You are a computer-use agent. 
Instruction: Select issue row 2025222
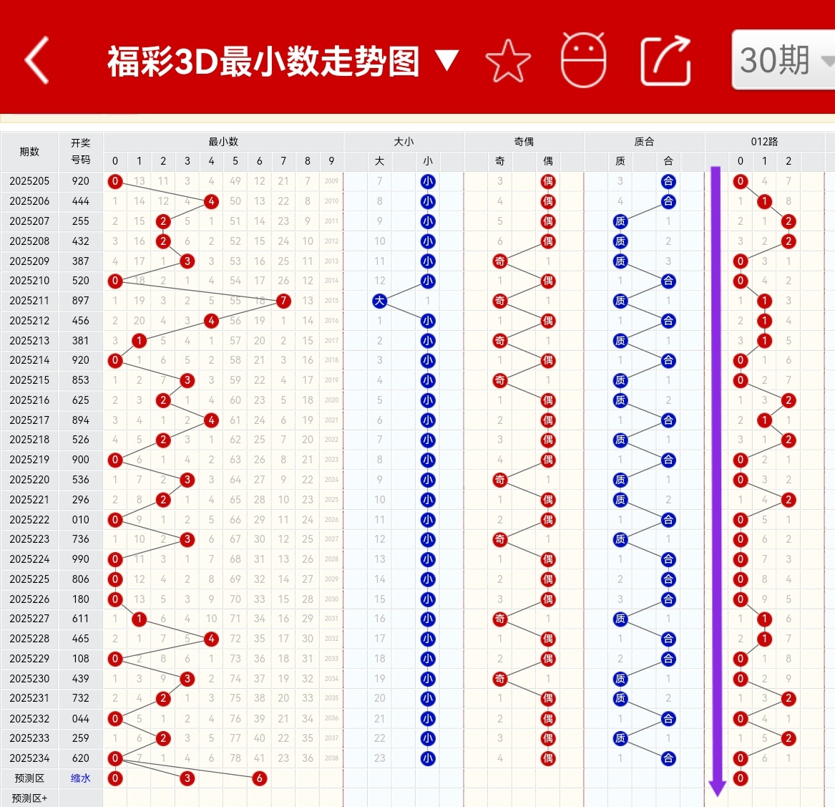click(x=29, y=520)
